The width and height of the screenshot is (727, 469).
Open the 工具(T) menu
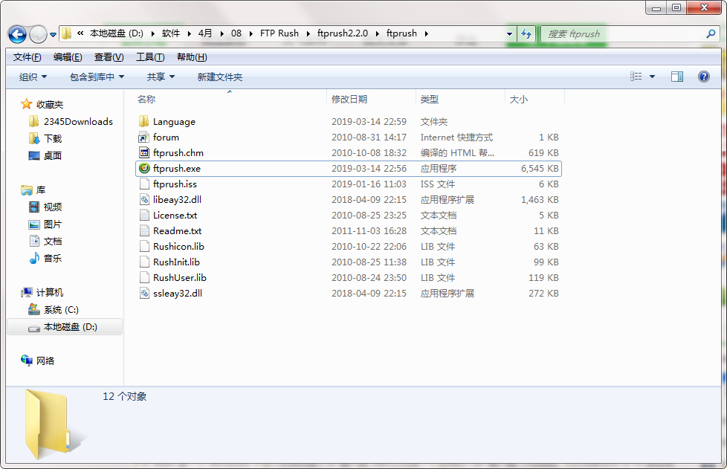click(150, 57)
